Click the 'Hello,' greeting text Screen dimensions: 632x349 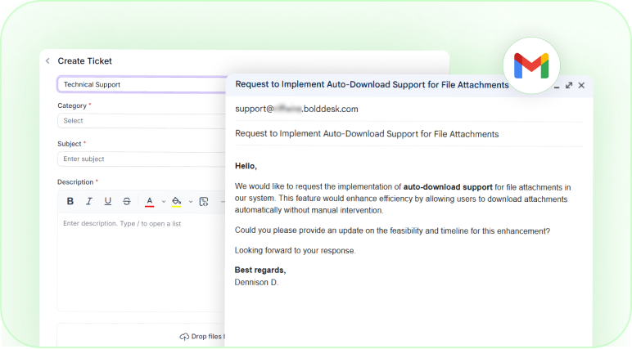(x=246, y=166)
